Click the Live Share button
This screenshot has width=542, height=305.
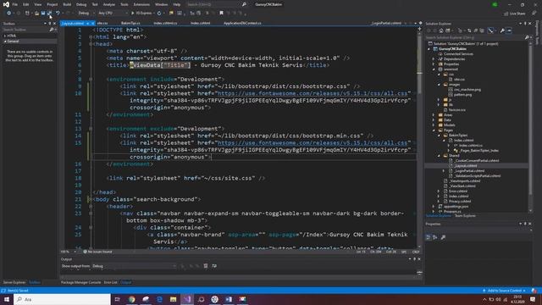pos(514,14)
